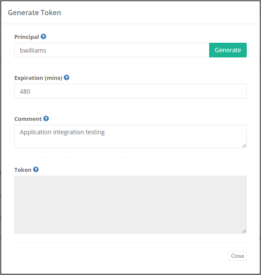This screenshot has height=275, width=261.
Task: Click the question mark icon beside Comment
Action: coord(46,119)
